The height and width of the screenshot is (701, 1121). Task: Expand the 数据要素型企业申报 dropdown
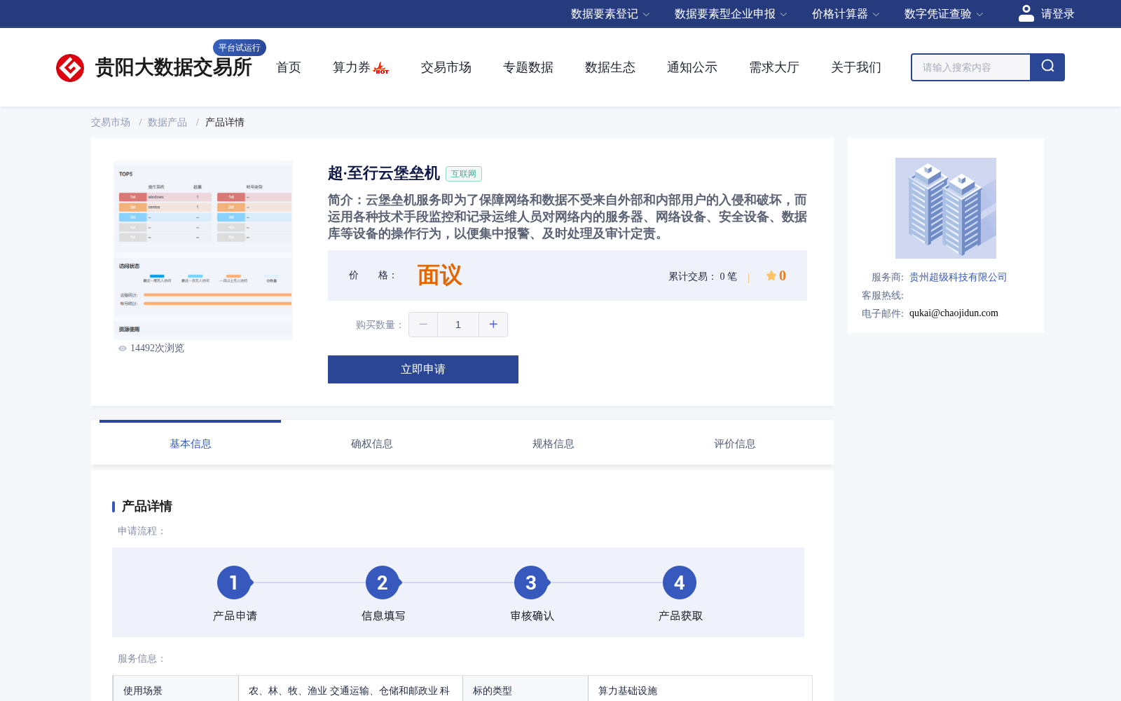pyautogui.click(x=731, y=14)
